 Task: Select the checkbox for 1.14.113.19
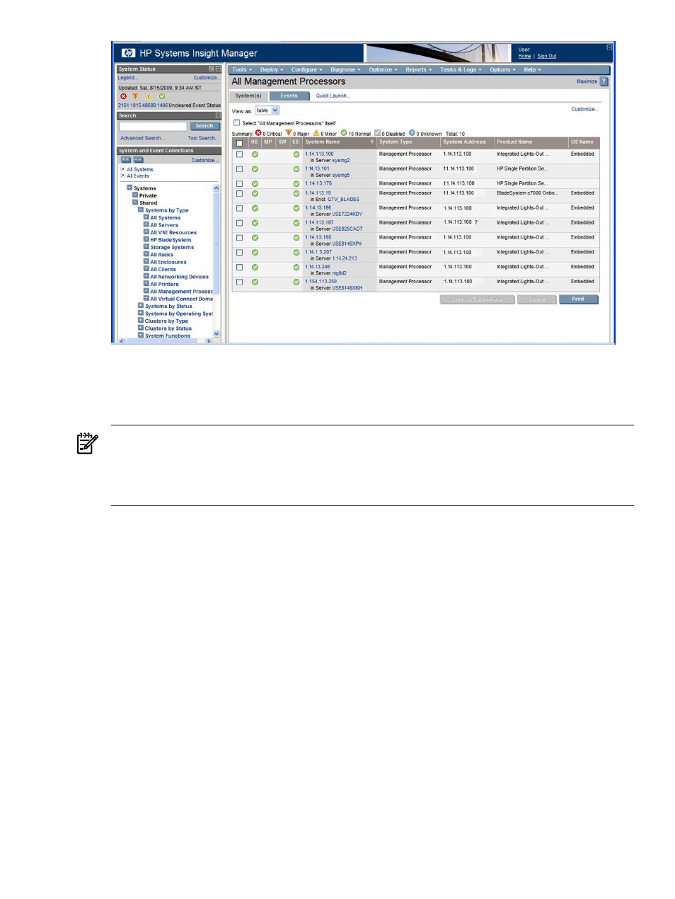coord(239,193)
